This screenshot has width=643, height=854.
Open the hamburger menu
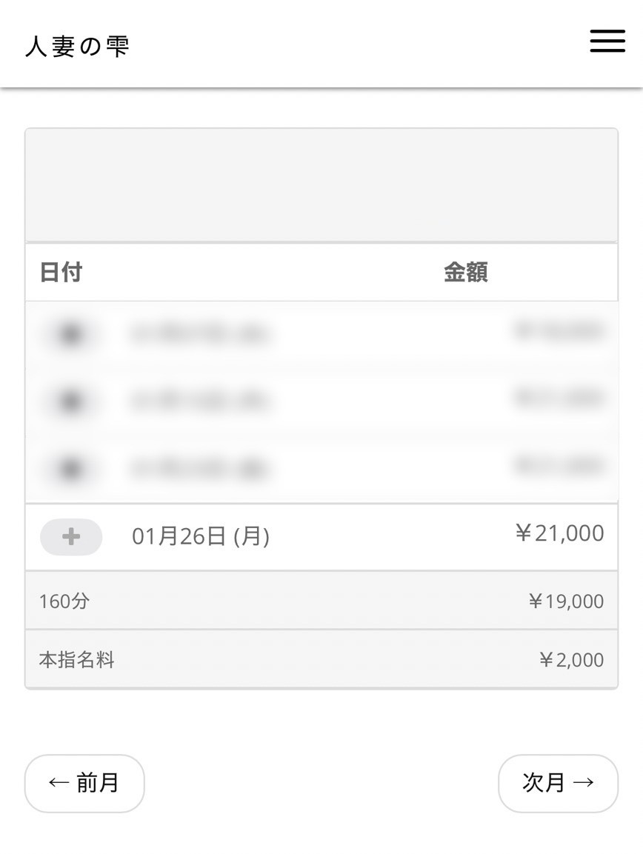coord(607,41)
